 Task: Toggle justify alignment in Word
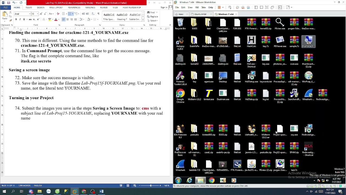click(x=75, y=19)
